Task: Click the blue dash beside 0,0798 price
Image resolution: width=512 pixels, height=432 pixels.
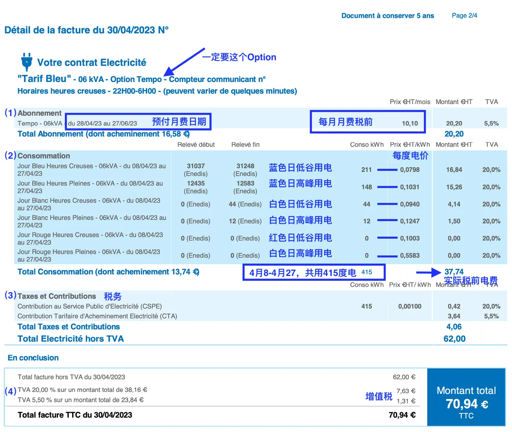Action: coord(387,170)
